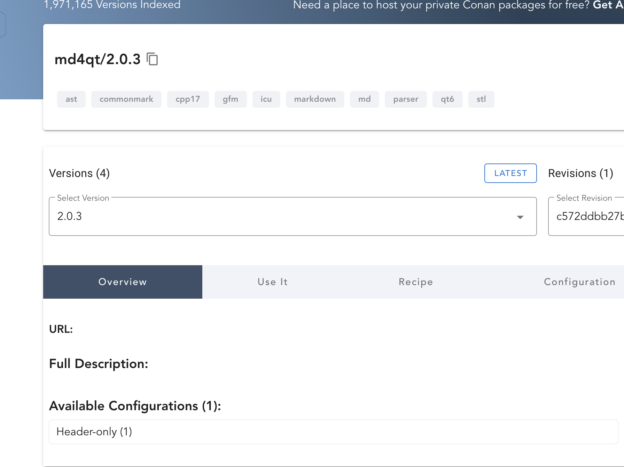Select the icu topic tag
Viewport: 624px width, 467px height.
pos(266,99)
